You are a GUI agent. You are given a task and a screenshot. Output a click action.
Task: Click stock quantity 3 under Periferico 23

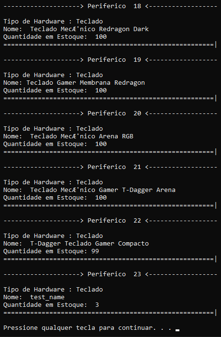point(97,305)
